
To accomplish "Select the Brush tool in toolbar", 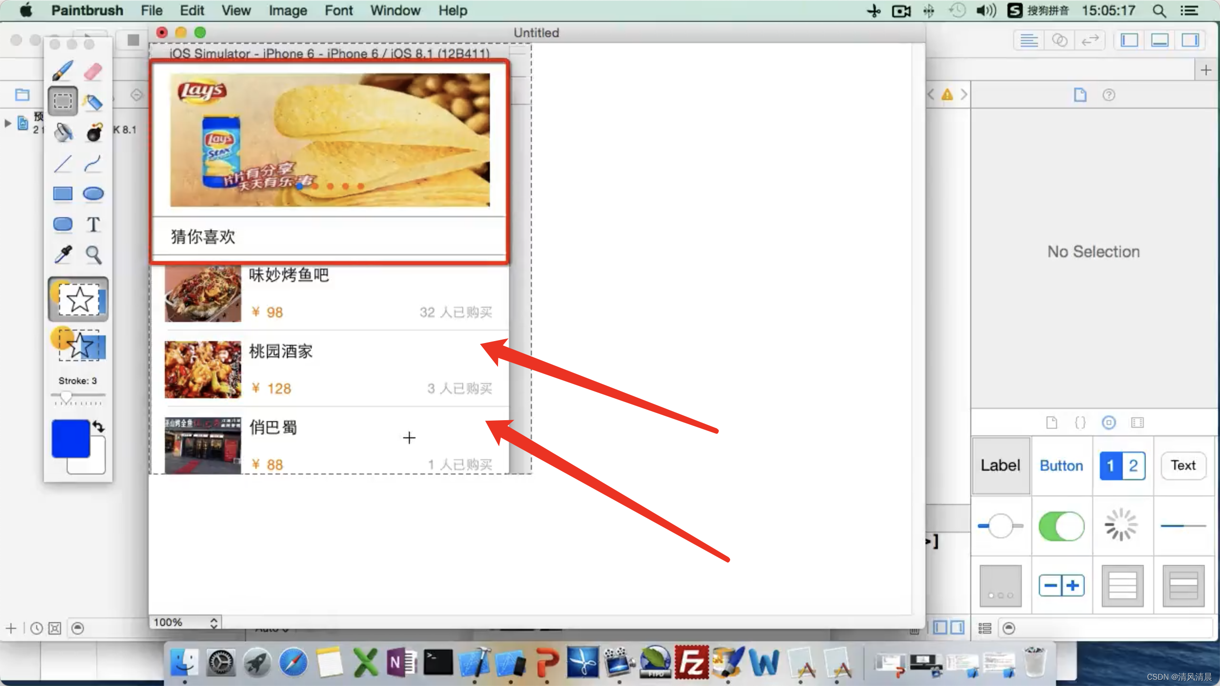I will coord(62,71).
